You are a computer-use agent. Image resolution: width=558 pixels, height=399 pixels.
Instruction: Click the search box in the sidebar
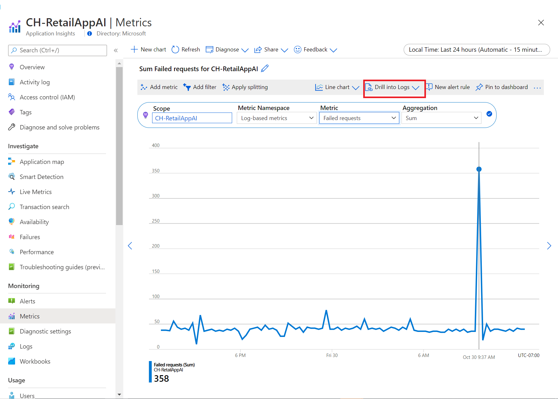(x=57, y=50)
